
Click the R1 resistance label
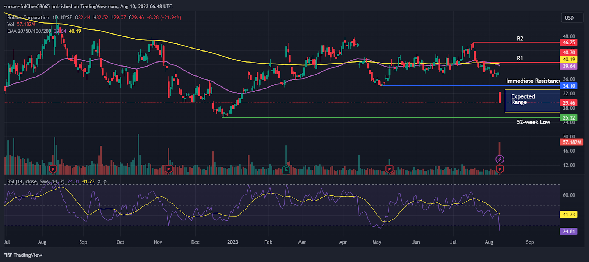pyautogui.click(x=520, y=58)
